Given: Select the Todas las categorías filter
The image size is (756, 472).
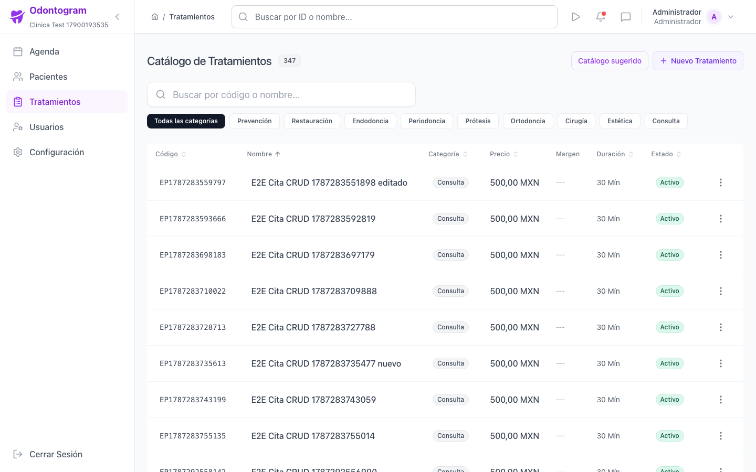Looking at the screenshot, I should 186,121.
